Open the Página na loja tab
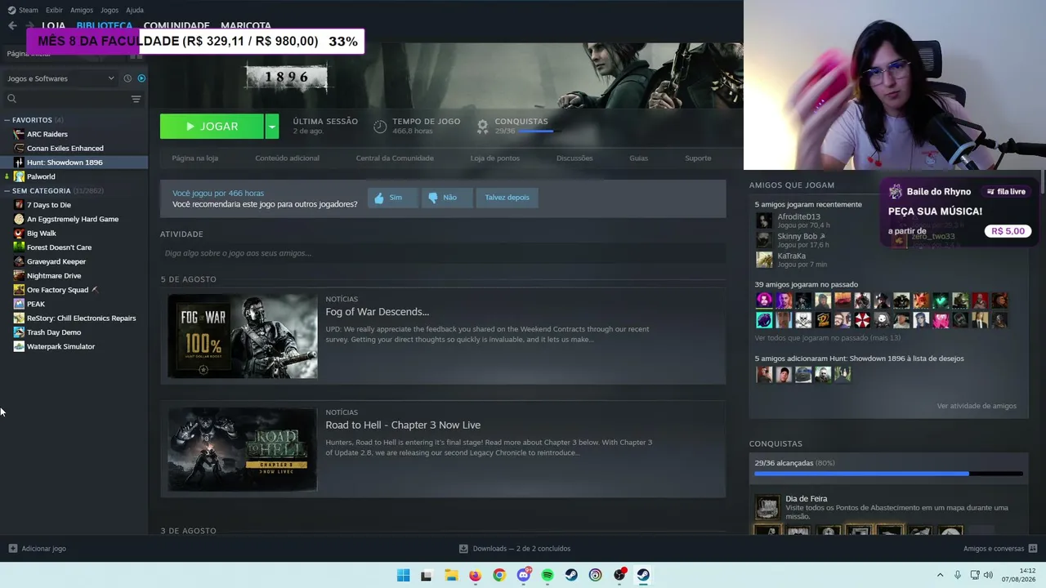 pos(194,158)
